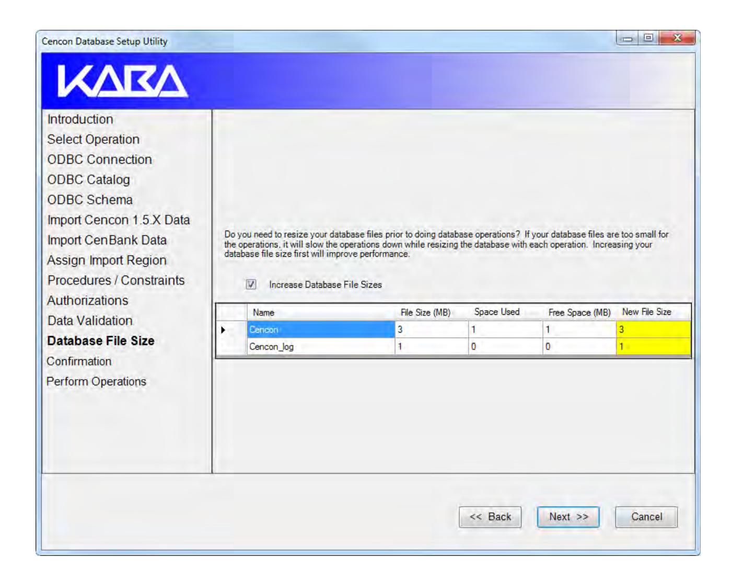Click the Name column header
The width and height of the screenshot is (732, 581).
point(321,313)
